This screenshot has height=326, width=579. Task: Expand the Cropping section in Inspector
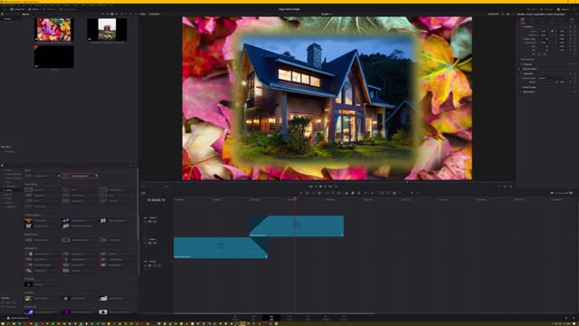tap(527, 64)
